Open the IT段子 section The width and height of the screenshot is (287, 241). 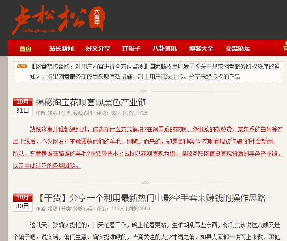tap(131, 49)
